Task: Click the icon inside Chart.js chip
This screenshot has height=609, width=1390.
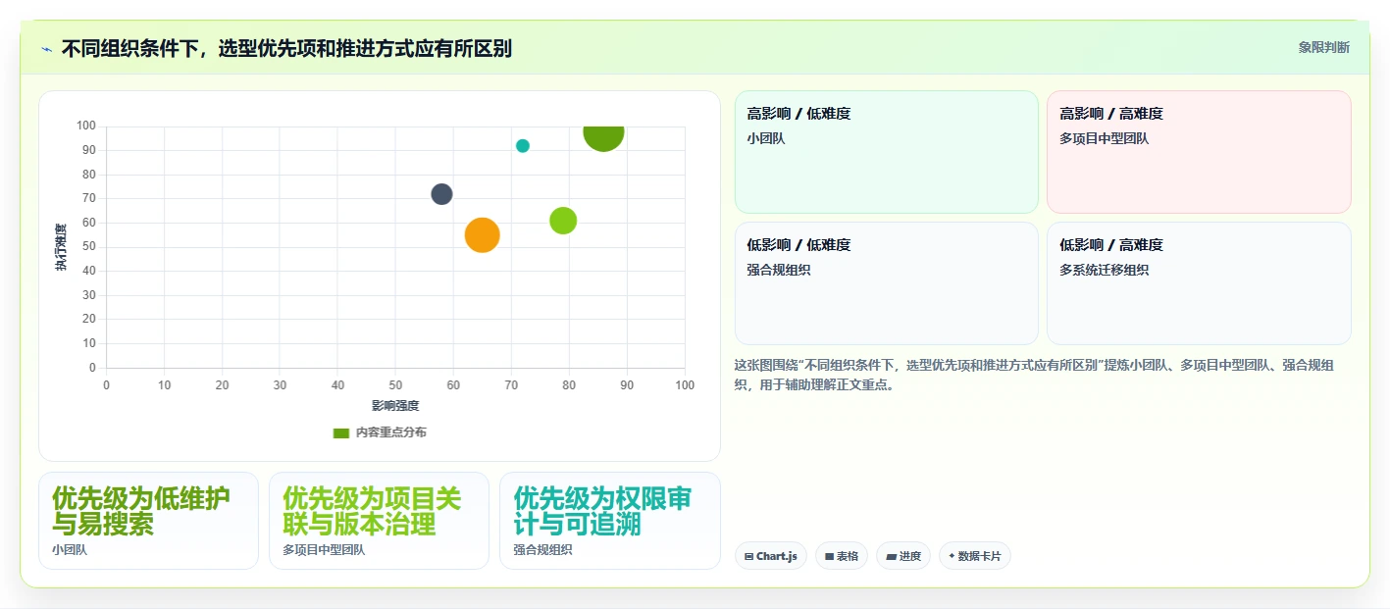Action: (x=749, y=557)
